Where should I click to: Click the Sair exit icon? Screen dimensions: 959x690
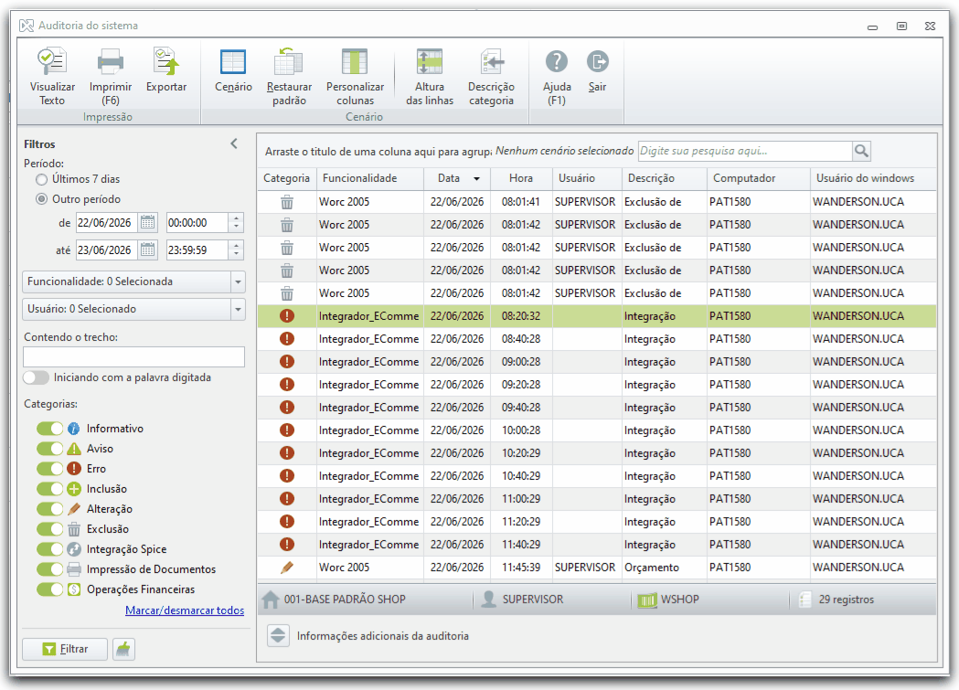click(x=598, y=62)
